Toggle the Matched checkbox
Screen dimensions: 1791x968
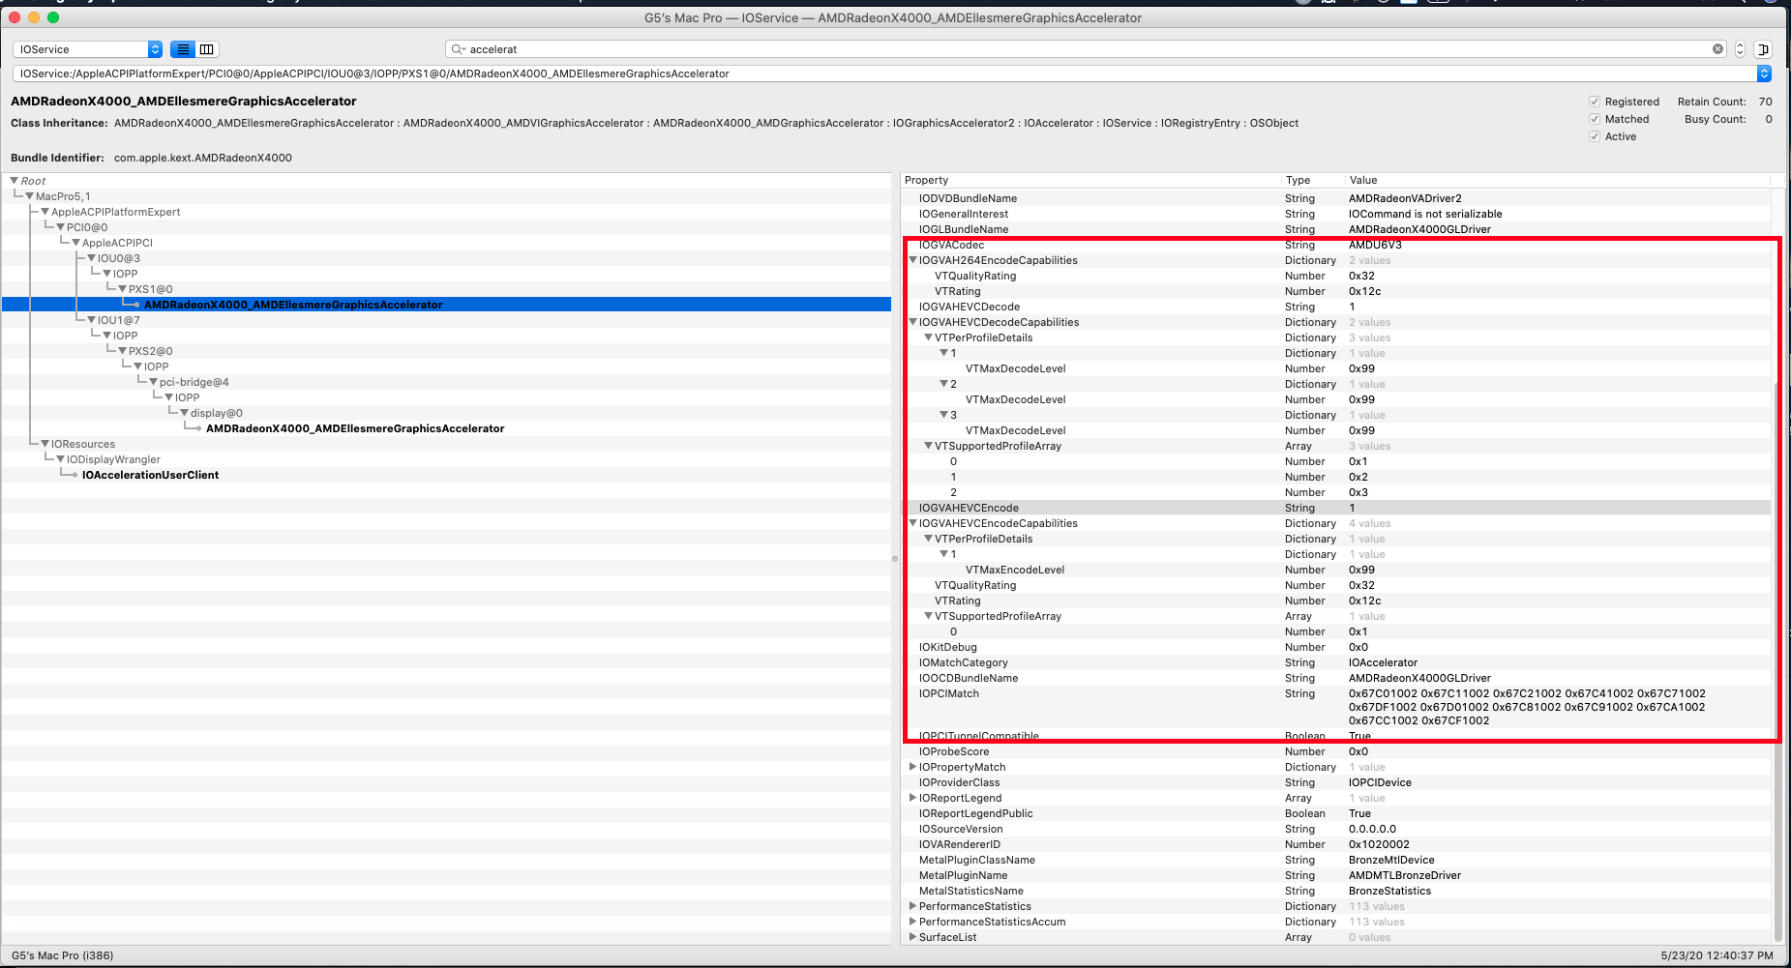coord(1595,119)
